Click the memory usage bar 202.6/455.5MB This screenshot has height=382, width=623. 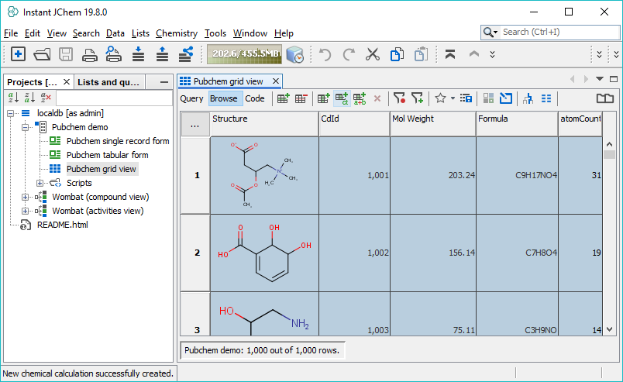tap(242, 54)
